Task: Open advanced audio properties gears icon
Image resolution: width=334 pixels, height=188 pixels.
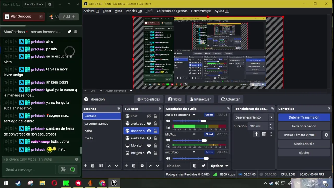Action: (203, 166)
